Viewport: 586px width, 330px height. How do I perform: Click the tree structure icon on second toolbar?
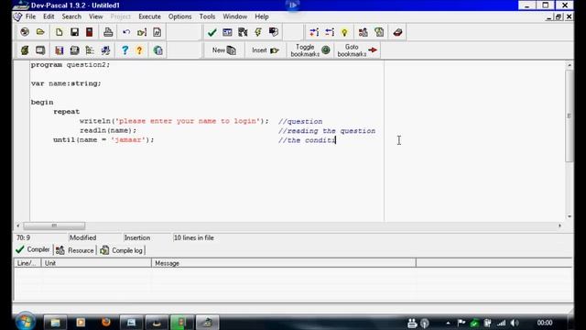pyautogui.click(x=90, y=50)
